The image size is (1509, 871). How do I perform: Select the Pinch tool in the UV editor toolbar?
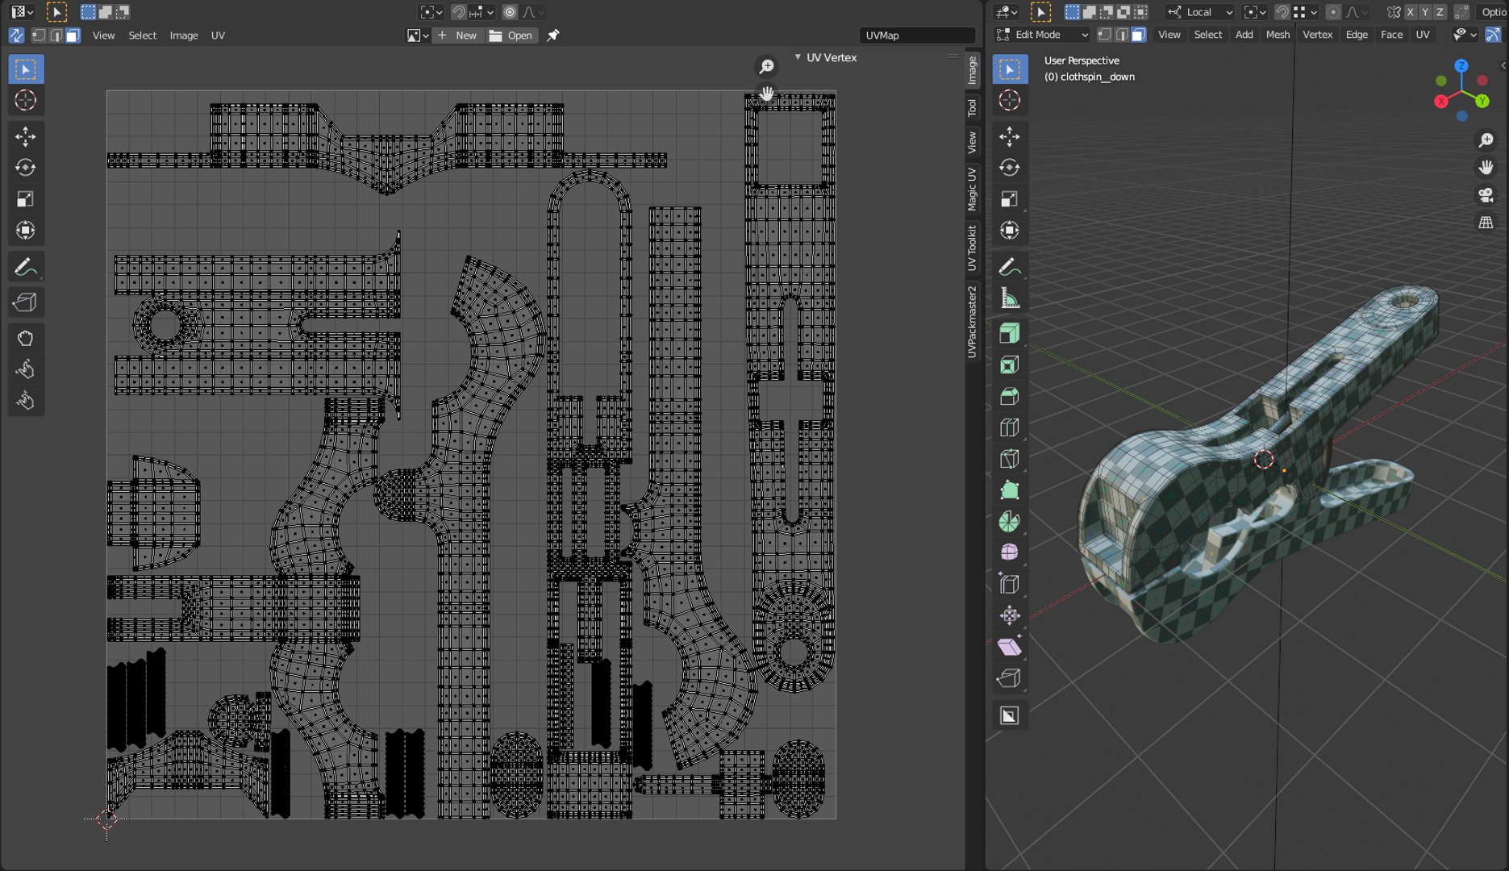pyautogui.click(x=26, y=401)
